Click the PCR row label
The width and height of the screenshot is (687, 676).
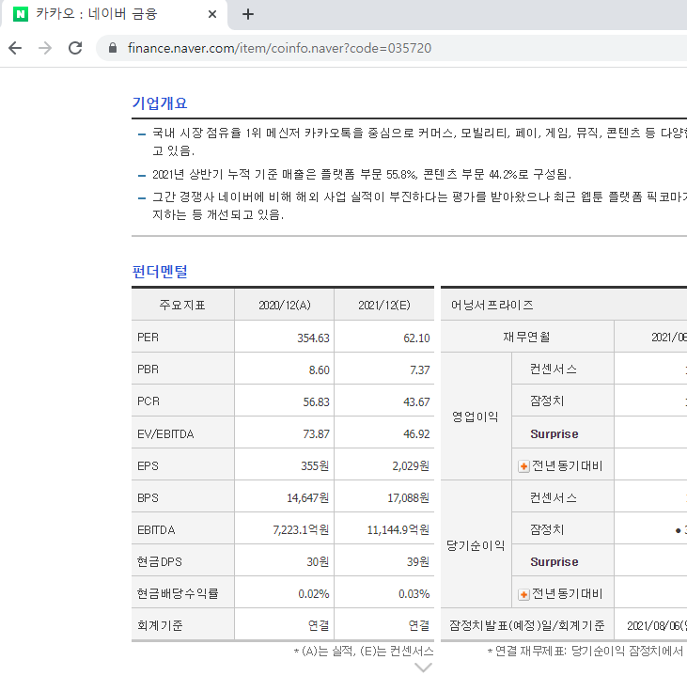coord(148,401)
